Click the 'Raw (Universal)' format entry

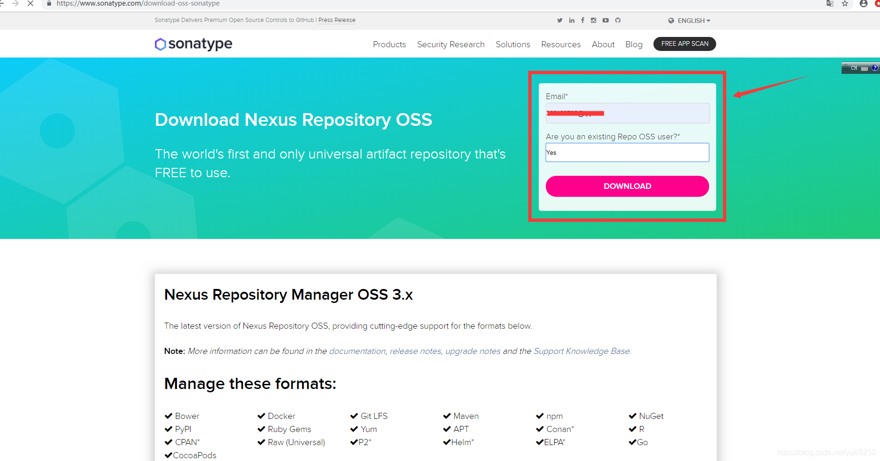click(296, 442)
